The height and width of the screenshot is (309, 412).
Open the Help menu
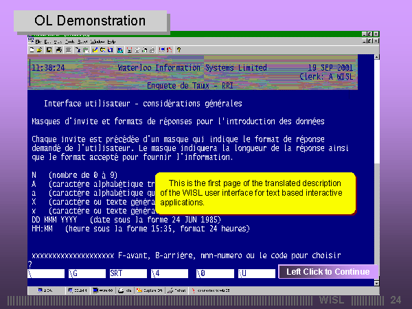(111, 42)
